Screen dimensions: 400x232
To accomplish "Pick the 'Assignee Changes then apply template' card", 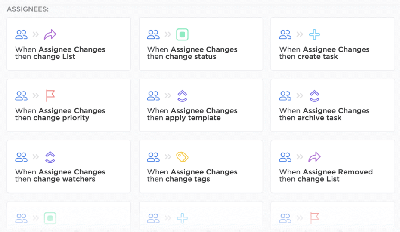I will [201, 105].
